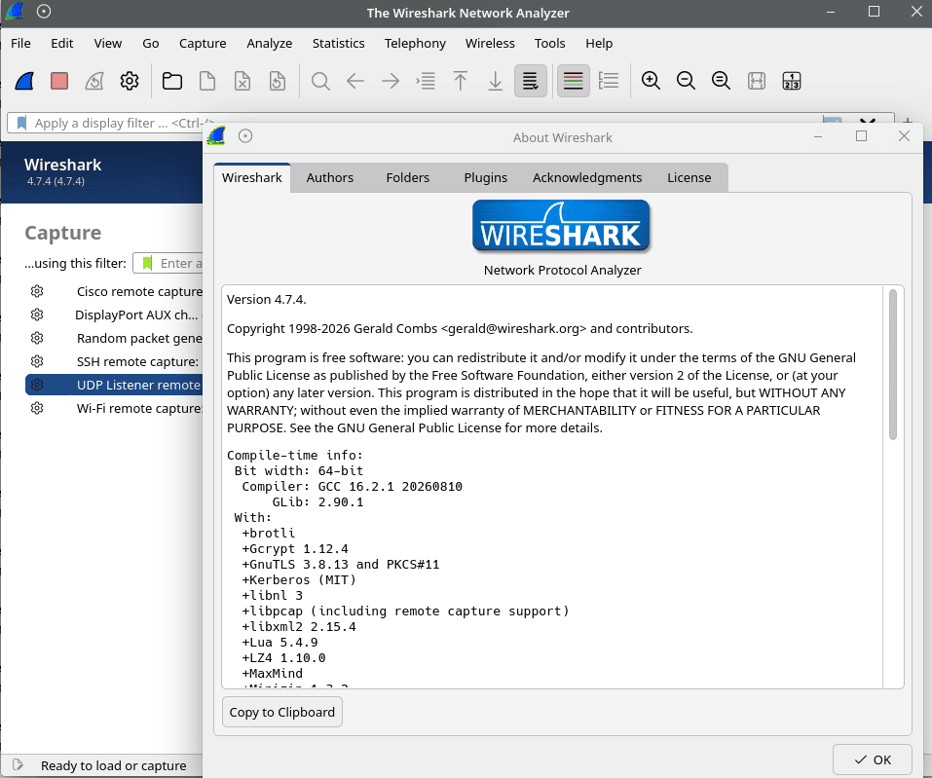Go back in packet history arrow
The image size is (932, 778).
pos(355,81)
